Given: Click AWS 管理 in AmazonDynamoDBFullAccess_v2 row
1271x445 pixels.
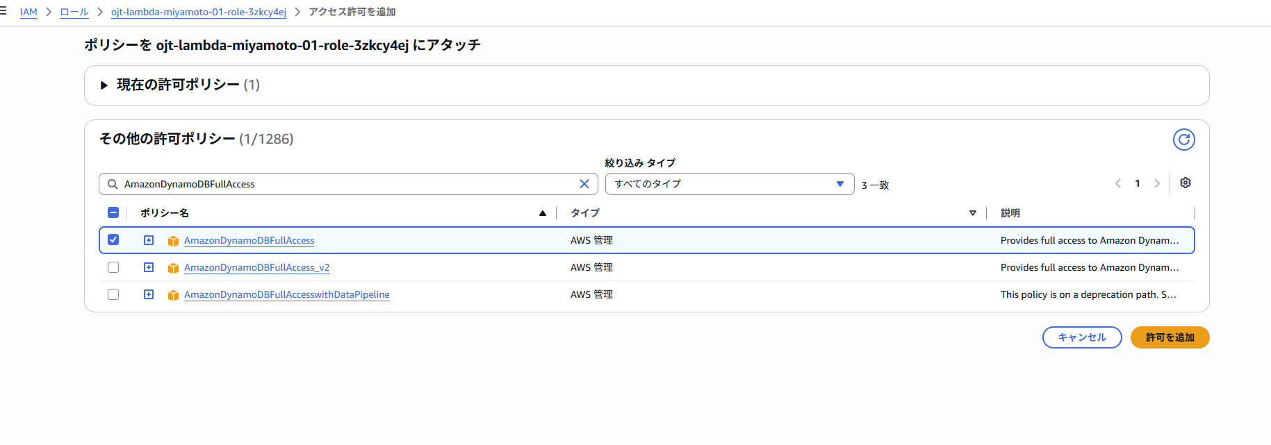Looking at the screenshot, I should click(x=591, y=267).
